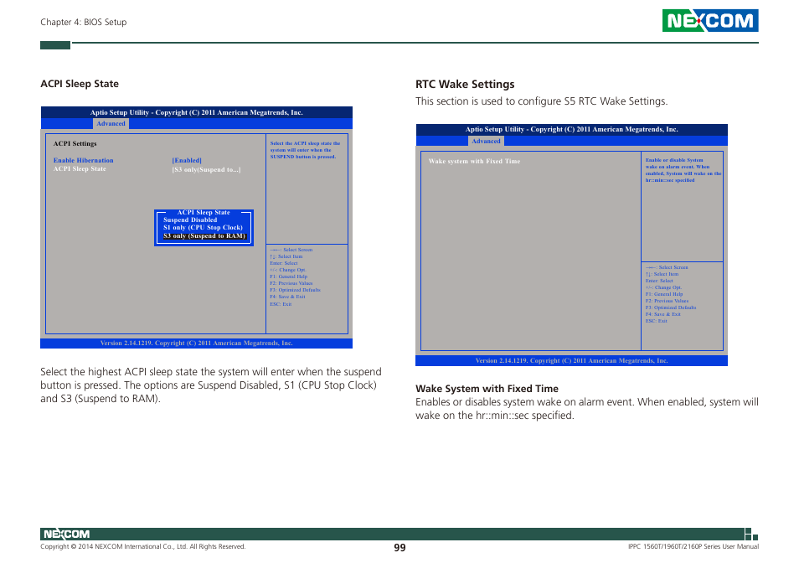Click the ACPI Sleep State popup title
This screenshot has width=799, height=563.
click(204, 212)
